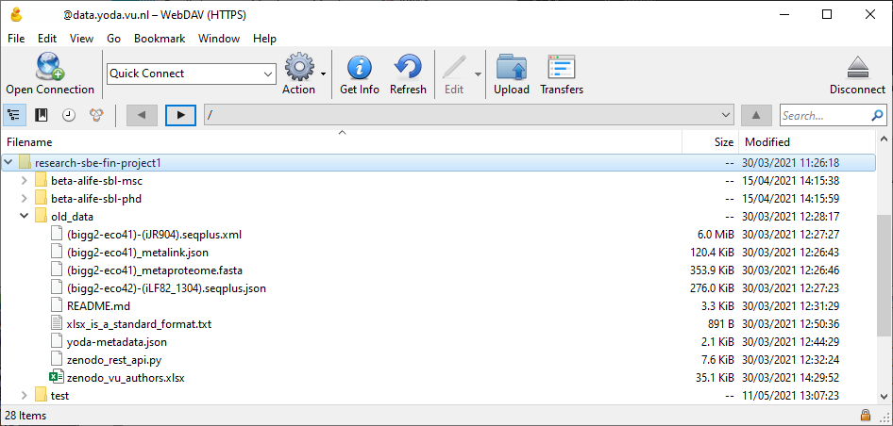Image resolution: width=893 pixels, height=426 pixels.
Task: Click the Upload folder icon
Action: click(x=511, y=68)
